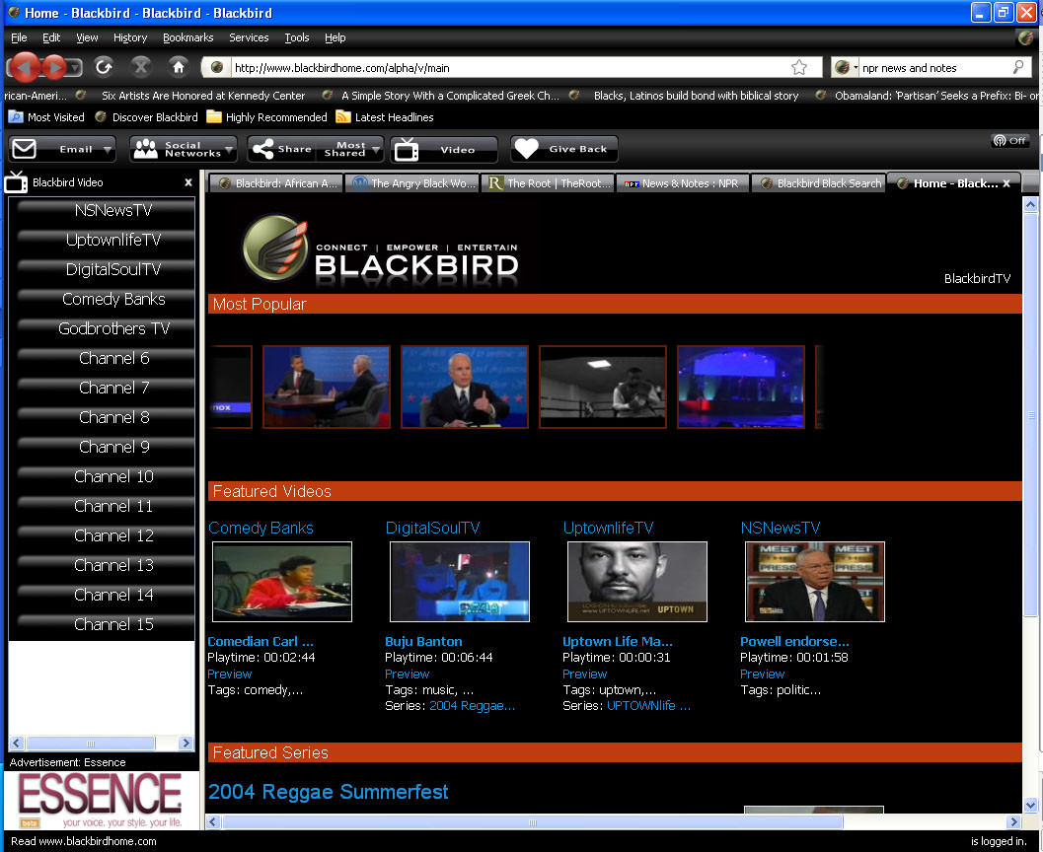The image size is (1043, 852).
Task: Close the Blackbird Video sidebar
Action: 188,182
